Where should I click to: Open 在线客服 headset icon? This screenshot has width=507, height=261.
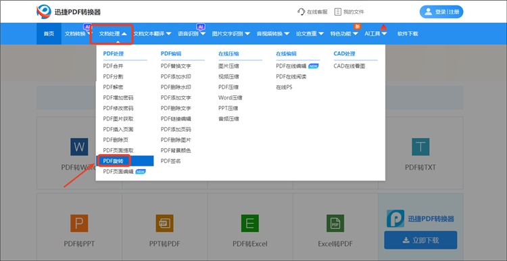[301, 12]
